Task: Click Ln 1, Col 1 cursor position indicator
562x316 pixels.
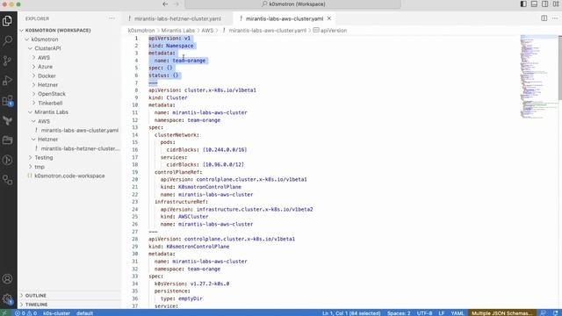Action: click(351, 313)
